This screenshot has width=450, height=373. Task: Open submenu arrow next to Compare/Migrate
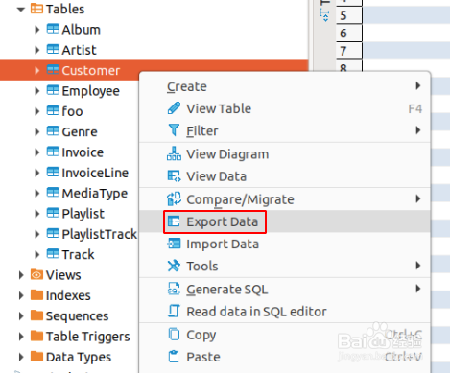[x=417, y=198]
